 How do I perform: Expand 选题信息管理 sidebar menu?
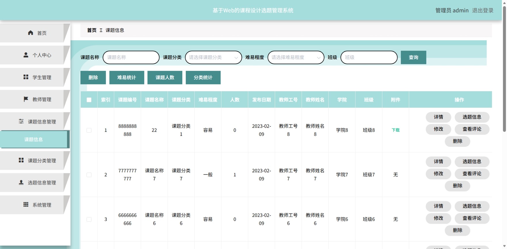pos(35,183)
